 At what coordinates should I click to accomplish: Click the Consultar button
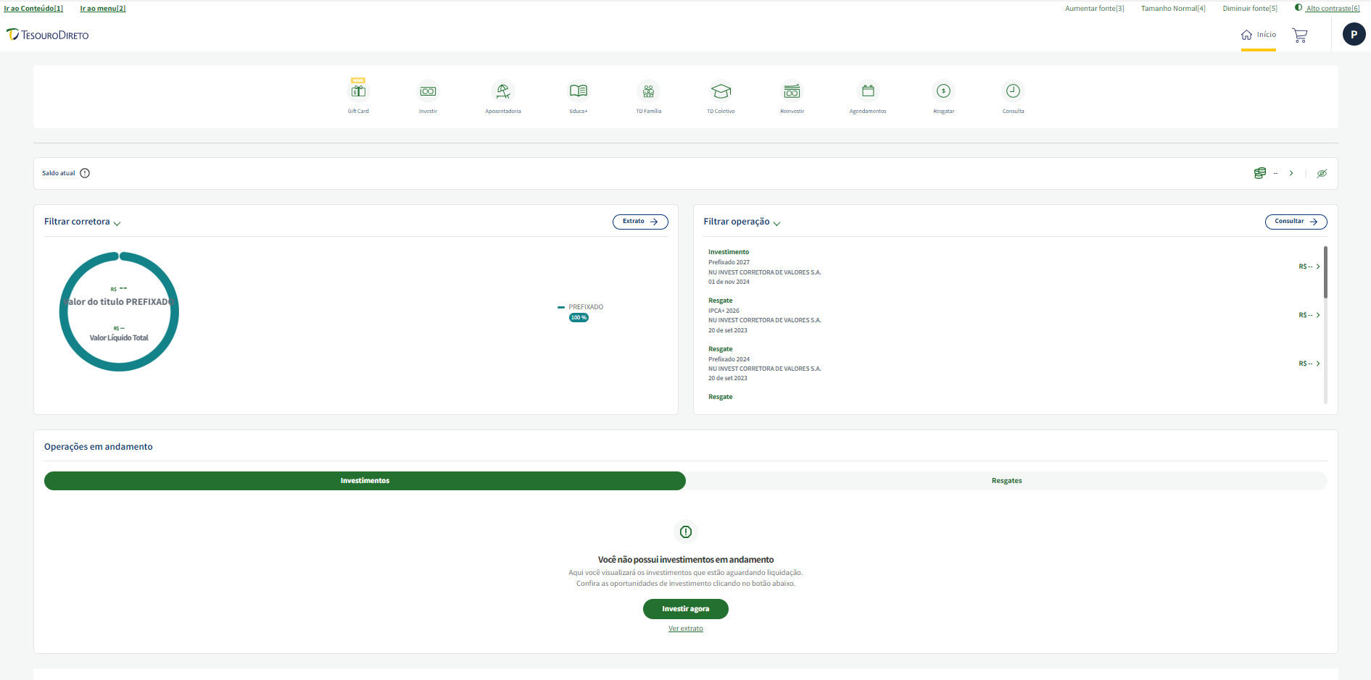pyautogui.click(x=1296, y=222)
